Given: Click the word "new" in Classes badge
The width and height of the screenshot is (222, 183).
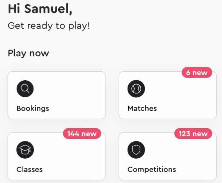Looking at the screenshot, I should pos(89,133).
